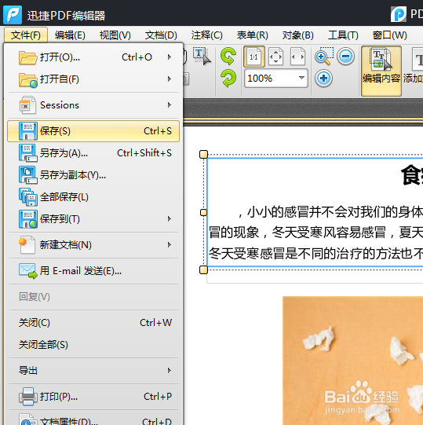Choose 打印(P)... menu entry
This screenshot has width=423, height=425.
[x=93, y=397]
